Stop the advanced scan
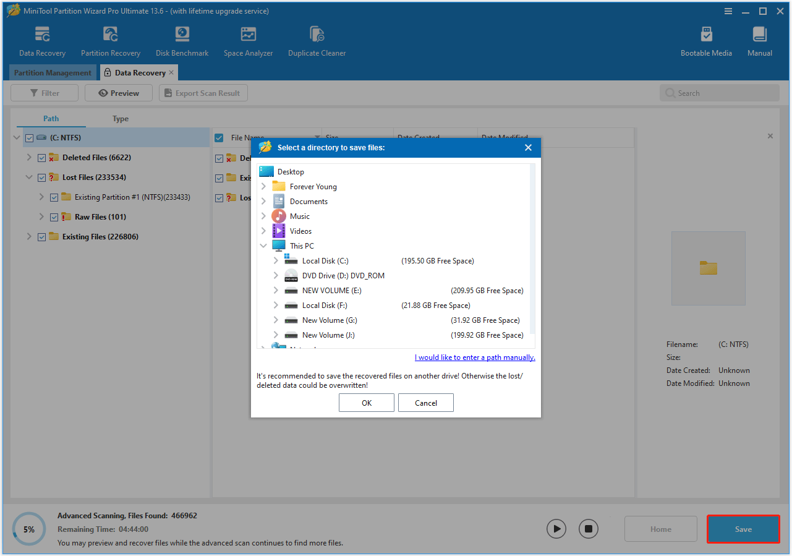792x556 pixels. (588, 529)
